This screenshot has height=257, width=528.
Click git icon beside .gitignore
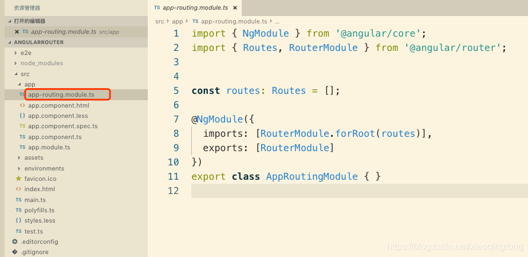pyautogui.click(x=14, y=252)
